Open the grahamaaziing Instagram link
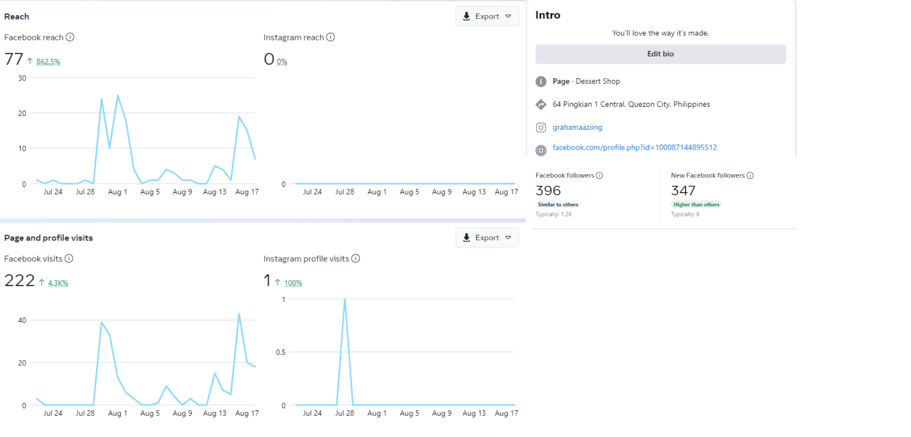 click(x=577, y=127)
